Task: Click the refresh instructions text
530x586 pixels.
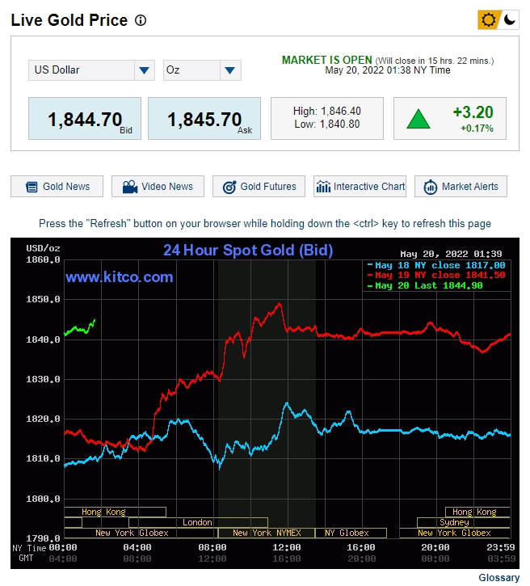Action: (265, 223)
